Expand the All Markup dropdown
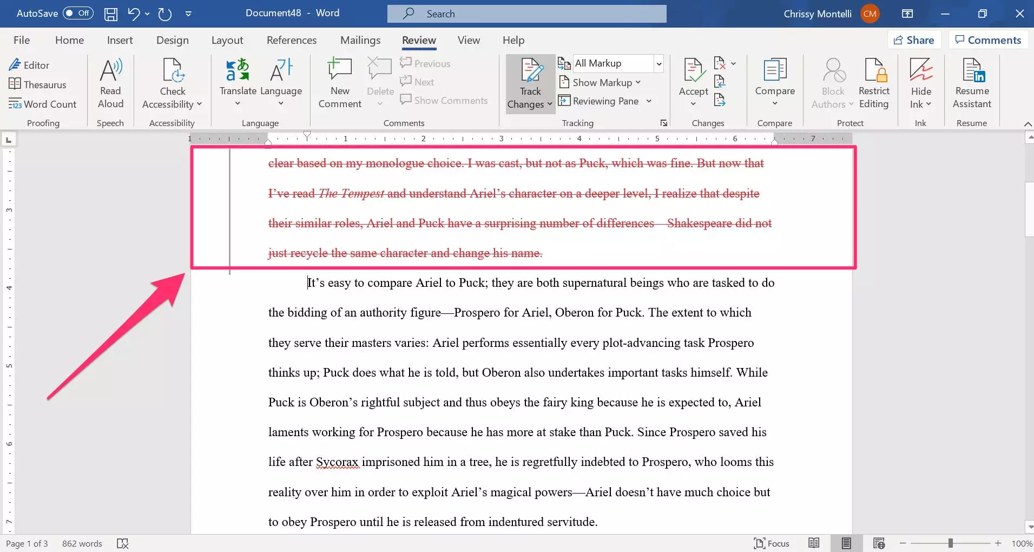 [658, 63]
